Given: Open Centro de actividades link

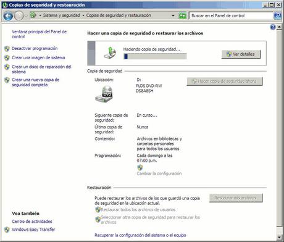Looking at the screenshot, I should [32, 222].
